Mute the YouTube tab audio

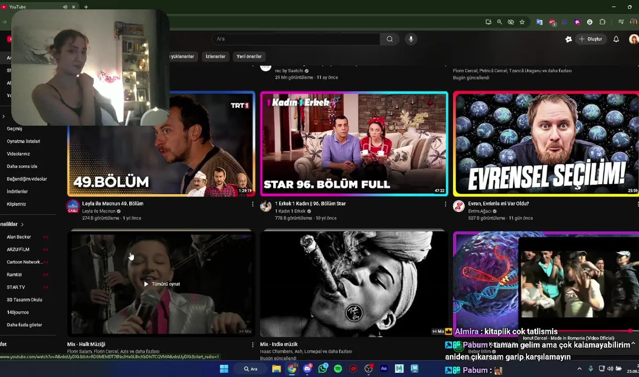pos(65,7)
